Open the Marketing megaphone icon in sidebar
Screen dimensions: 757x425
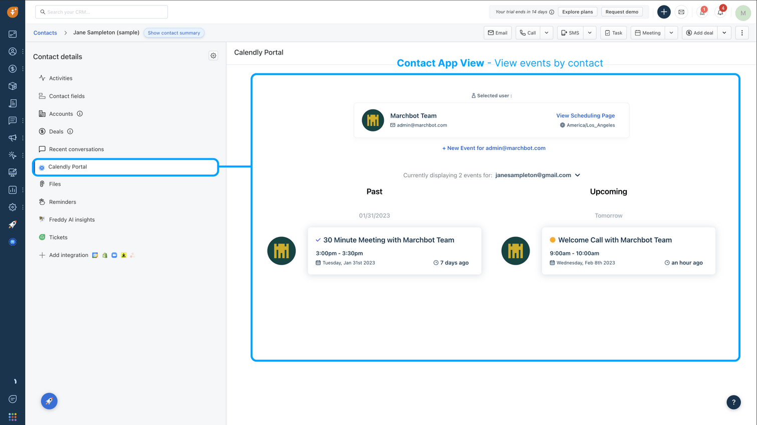[13, 138]
